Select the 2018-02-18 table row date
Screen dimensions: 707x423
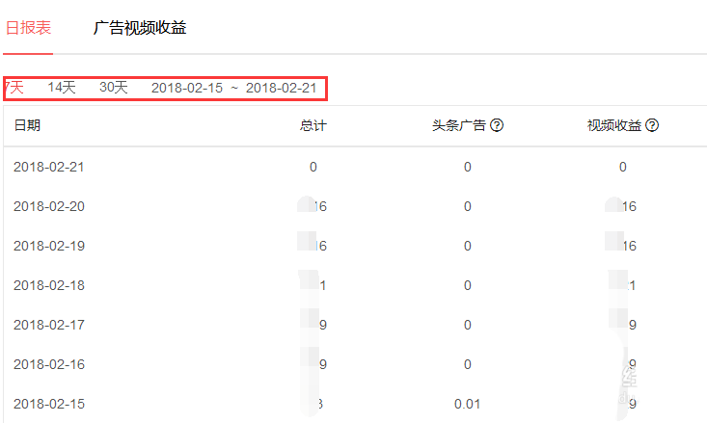pos(49,285)
